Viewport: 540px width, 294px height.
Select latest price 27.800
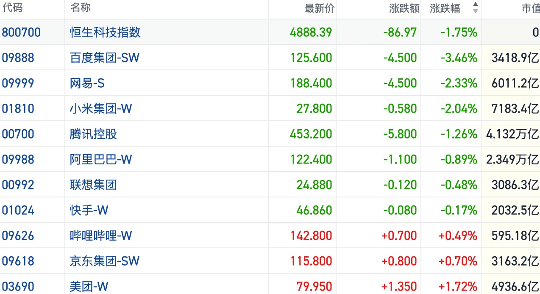click(315, 108)
